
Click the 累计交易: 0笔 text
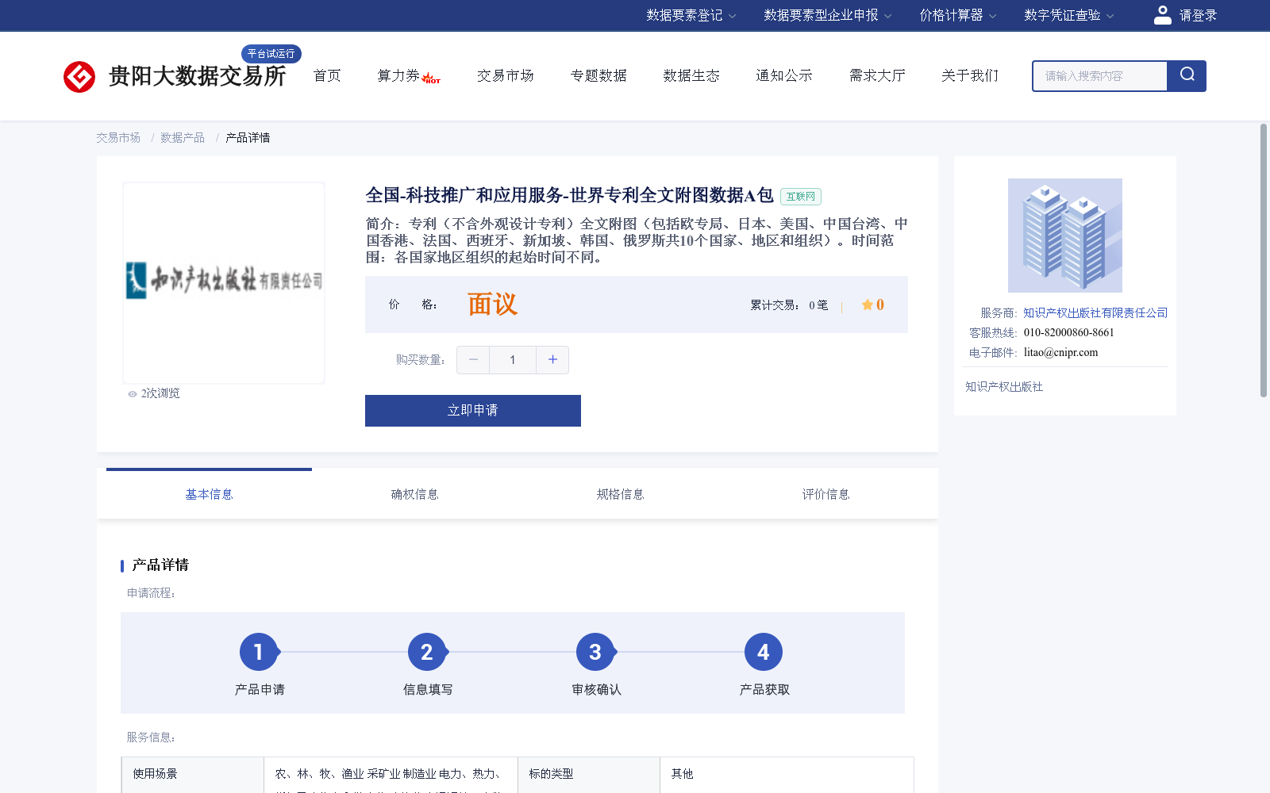click(x=789, y=305)
